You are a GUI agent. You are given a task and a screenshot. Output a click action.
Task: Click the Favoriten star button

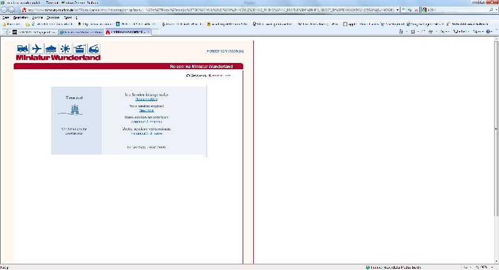11,24
